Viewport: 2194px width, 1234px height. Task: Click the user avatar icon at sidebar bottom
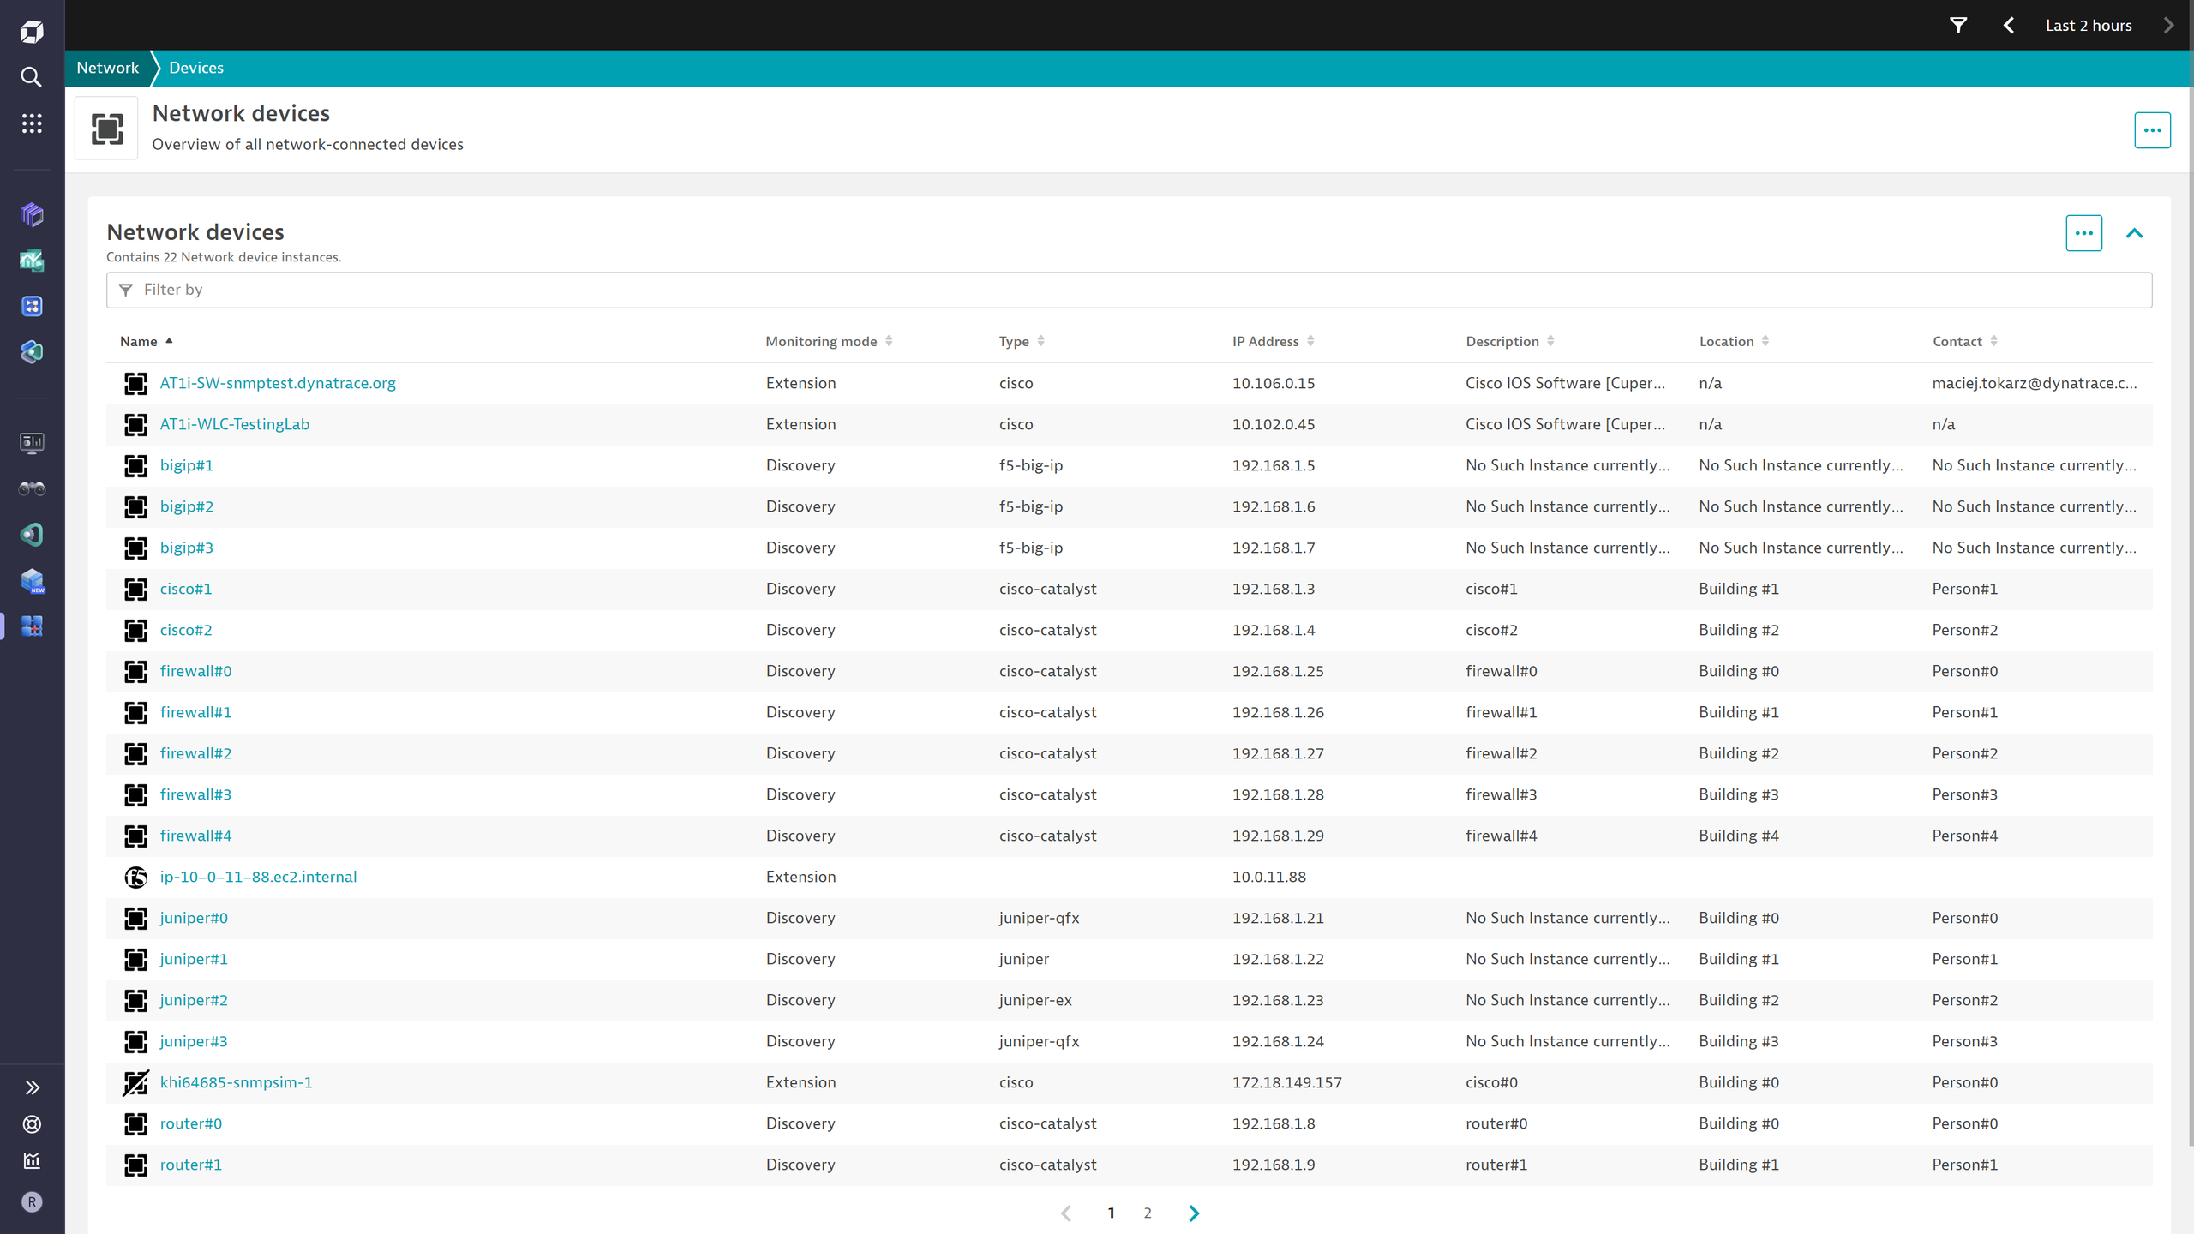(x=32, y=1201)
